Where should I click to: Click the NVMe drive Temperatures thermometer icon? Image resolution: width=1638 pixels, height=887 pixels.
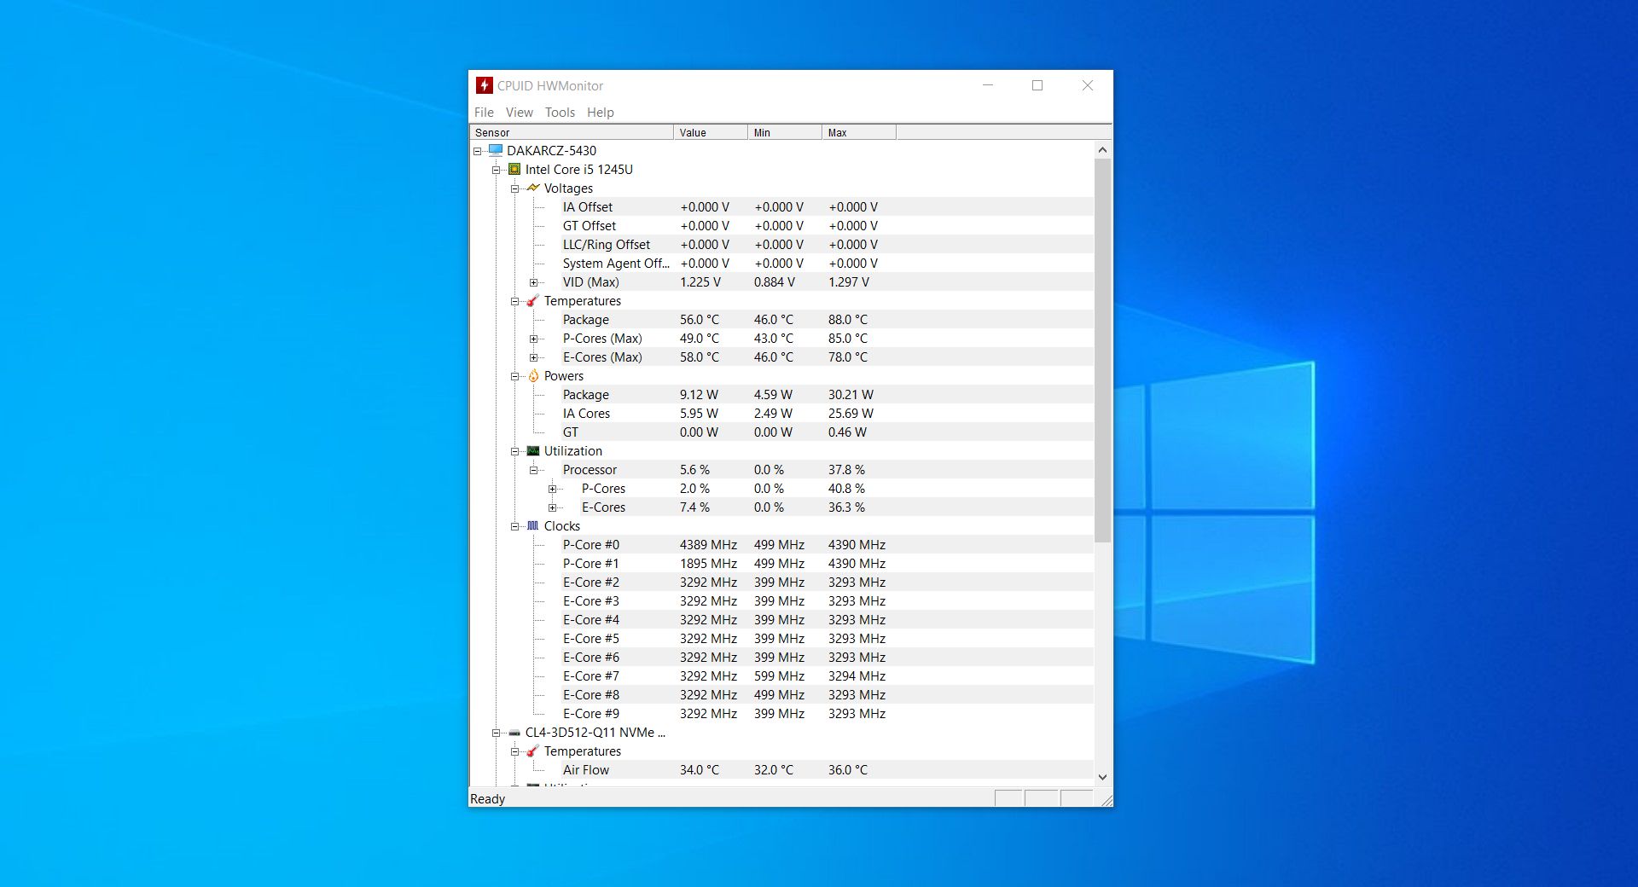point(533,751)
